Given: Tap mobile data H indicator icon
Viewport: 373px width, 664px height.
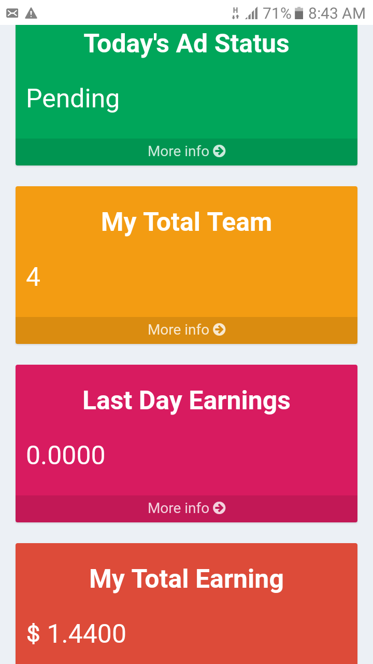Looking at the screenshot, I should click(x=236, y=13).
